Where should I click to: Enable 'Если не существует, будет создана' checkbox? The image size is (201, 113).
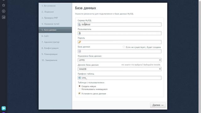[x=124, y=47]
